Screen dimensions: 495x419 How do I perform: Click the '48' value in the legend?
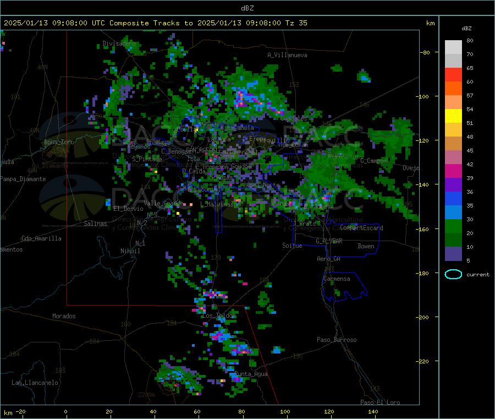pyautogui.click(x=470, y=137)
